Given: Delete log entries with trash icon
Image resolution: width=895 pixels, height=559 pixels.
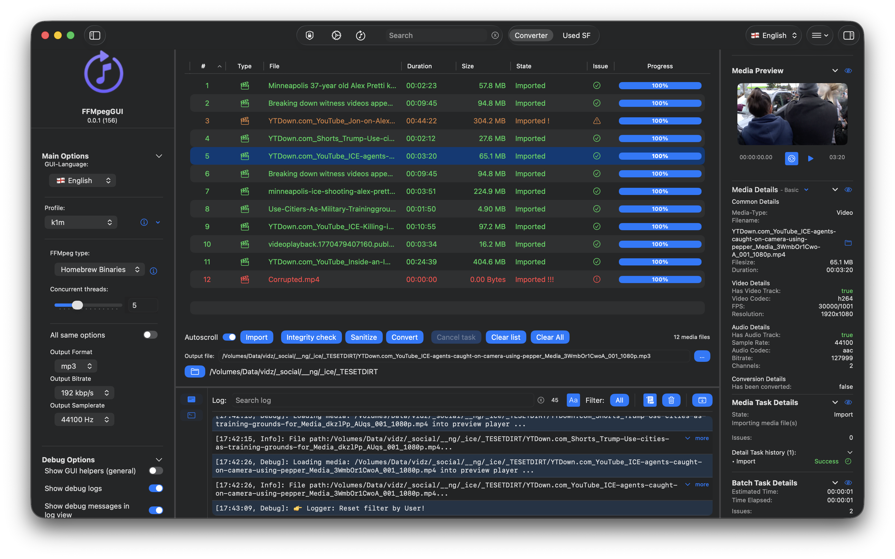Looking at the screenshot, I should pos(671,400).
